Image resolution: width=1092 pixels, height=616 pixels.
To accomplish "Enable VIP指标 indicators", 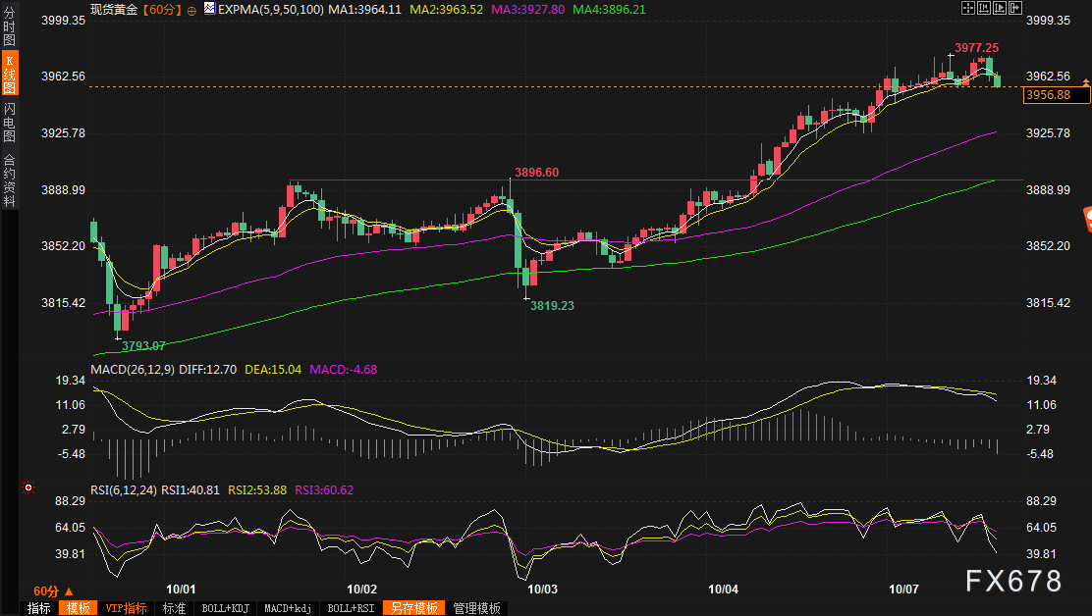I will pyautogui.click(x=126, y=608).
